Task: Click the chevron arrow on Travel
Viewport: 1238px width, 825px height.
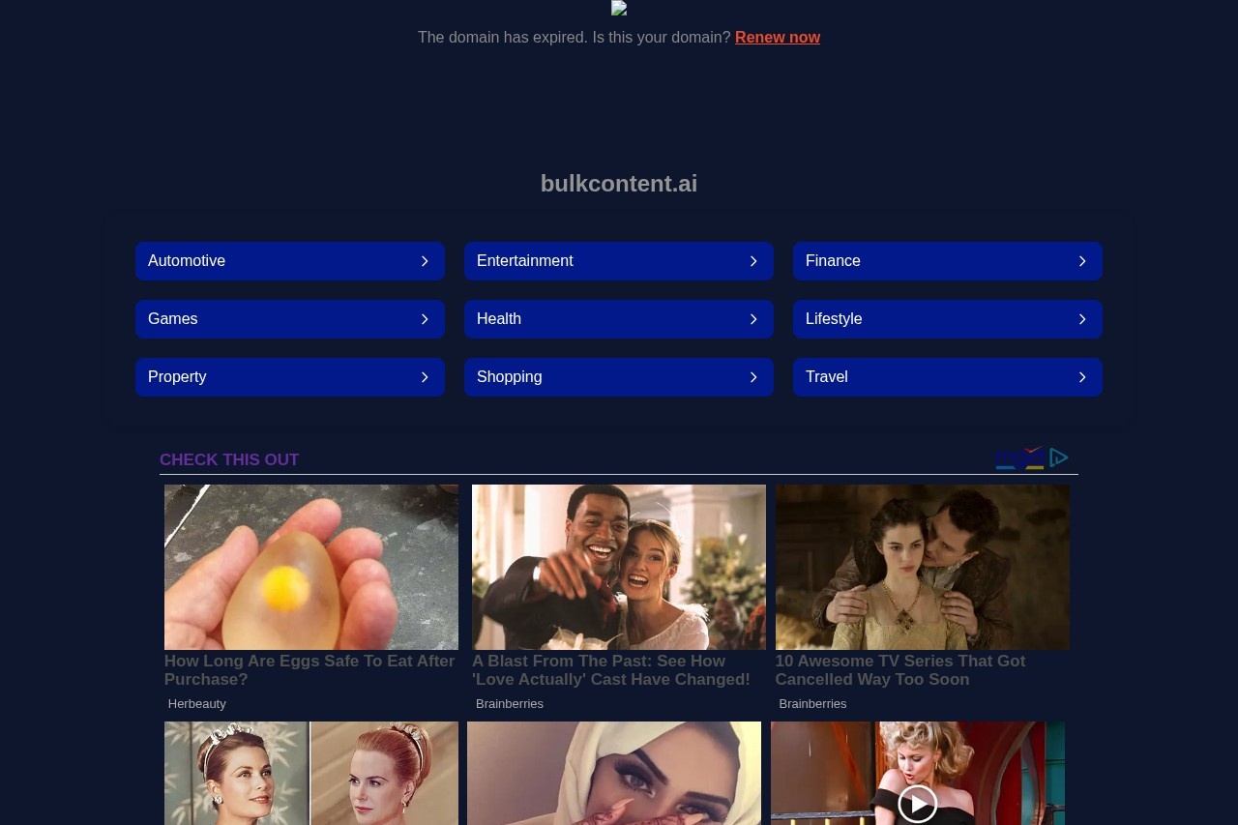Action: click(x=1082, y=377)
